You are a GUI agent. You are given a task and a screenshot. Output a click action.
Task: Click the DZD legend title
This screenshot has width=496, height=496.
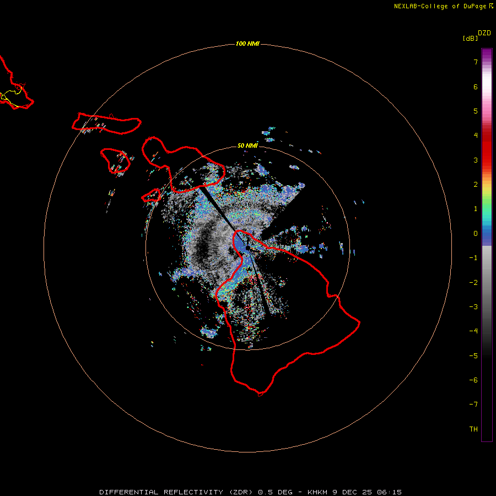click(x=484, y=33)
